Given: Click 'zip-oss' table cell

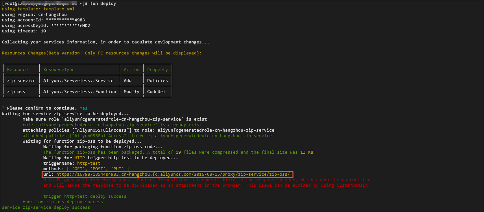Looking at the screenshot, I should point(16,92).
